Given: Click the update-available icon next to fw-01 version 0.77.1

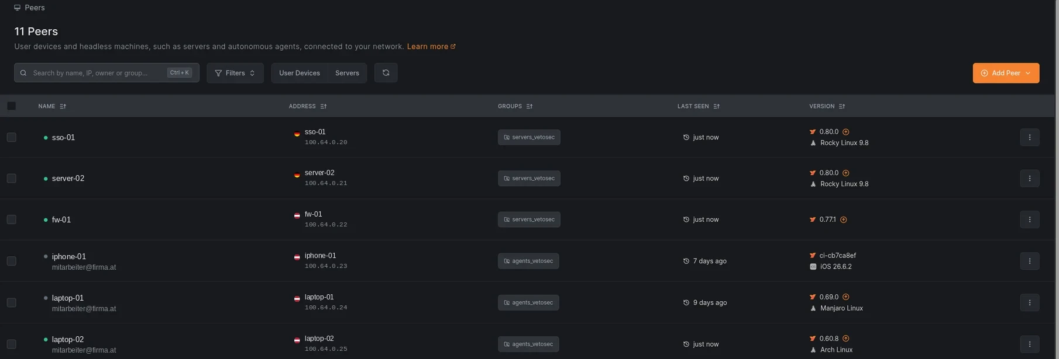Looking at the screenshot, I should coord(843,220).
